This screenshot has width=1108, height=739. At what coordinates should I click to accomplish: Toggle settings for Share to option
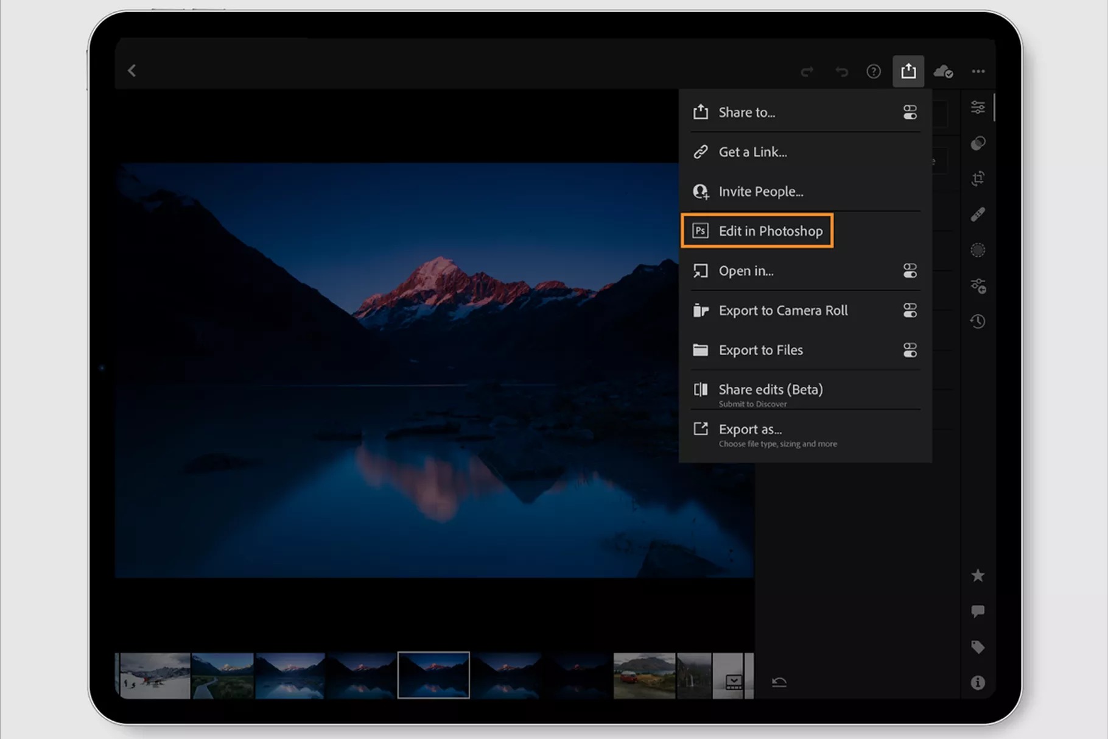[910, 112]
